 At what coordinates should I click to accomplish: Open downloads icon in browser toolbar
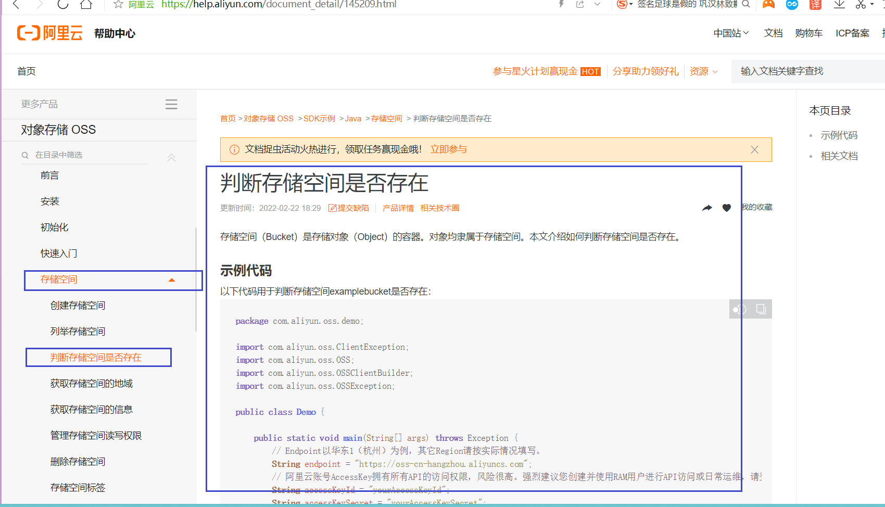point(839,4)
